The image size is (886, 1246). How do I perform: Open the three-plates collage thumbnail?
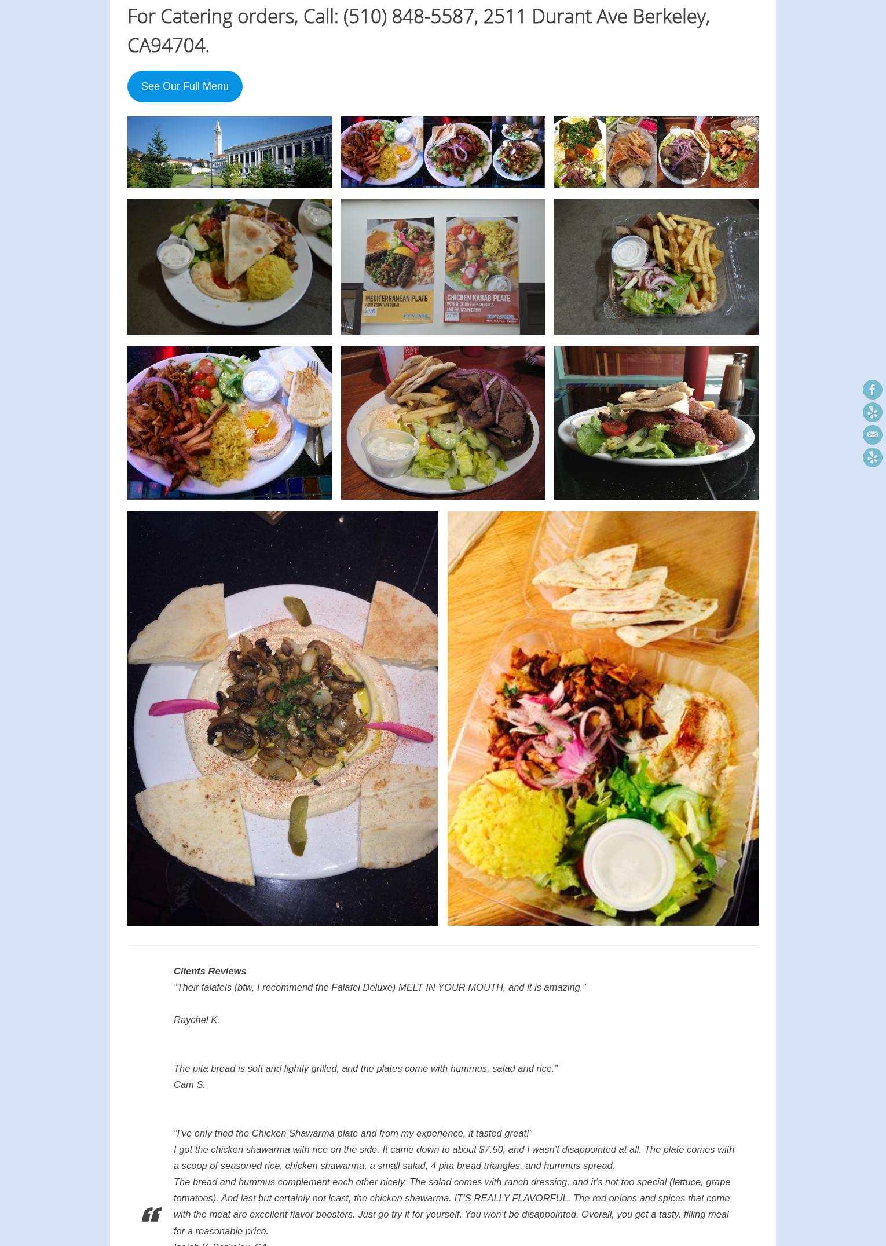point(442,152)
